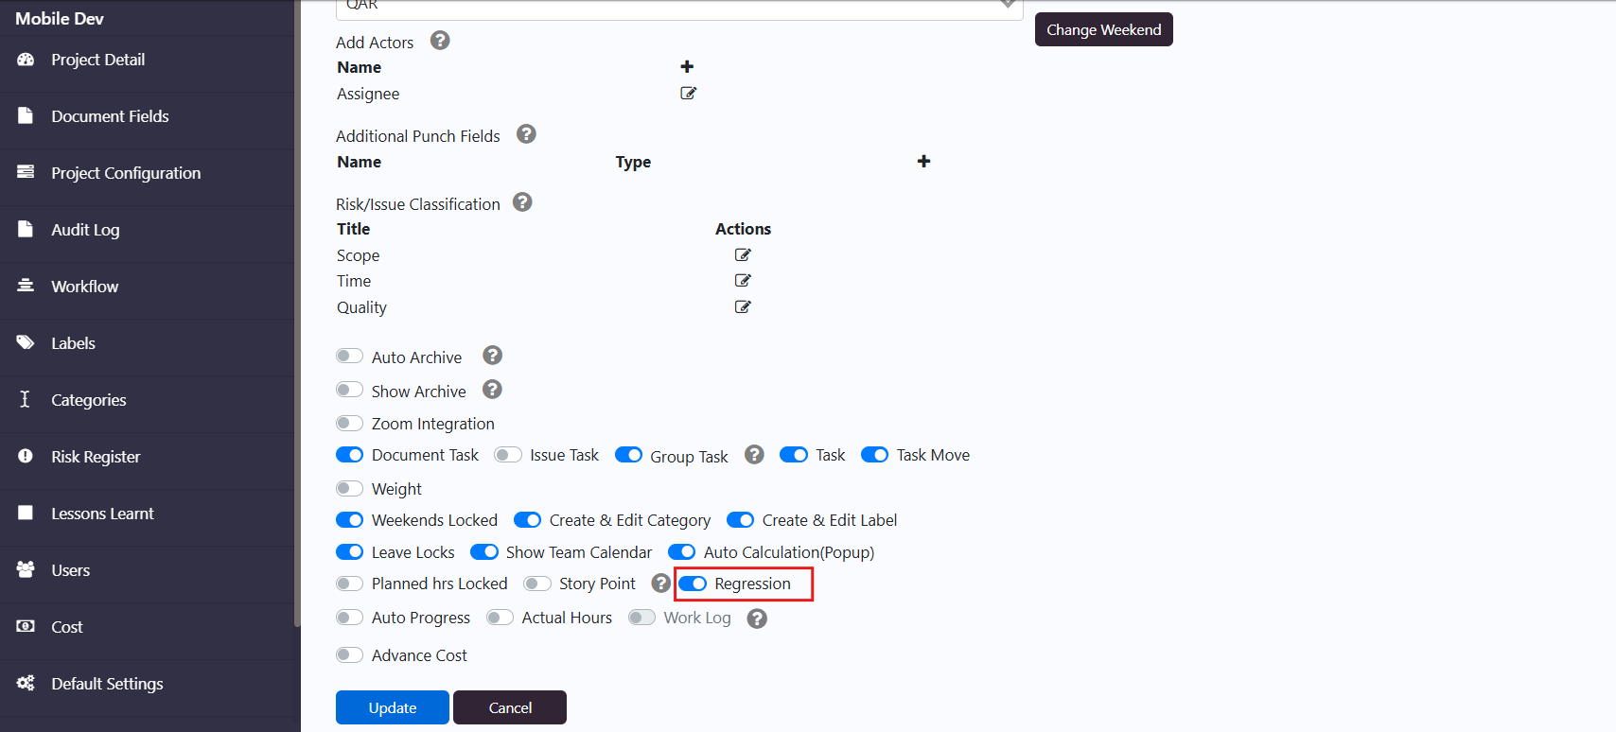This screenshot has width=1616, height=732.
Task: Click the plus icon to add an actor
Action: point(687,66)
